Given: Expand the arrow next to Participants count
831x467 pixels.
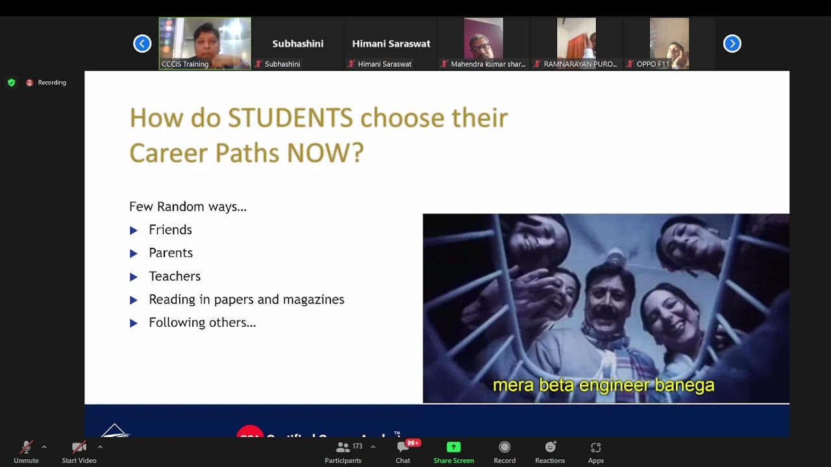Looking at the screenshot, I should (373, 447).
